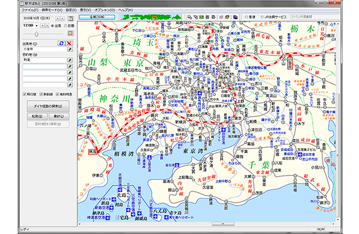Viewport: 359px width, 234px height.
Task: Decrease time with the left arrow beside 12:00
Action: click(x=43, y=26)
